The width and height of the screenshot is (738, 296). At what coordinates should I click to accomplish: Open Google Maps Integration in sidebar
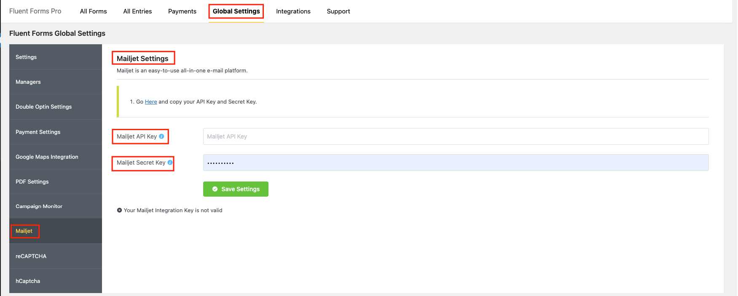pyautogui.click(x=56, y=157)
